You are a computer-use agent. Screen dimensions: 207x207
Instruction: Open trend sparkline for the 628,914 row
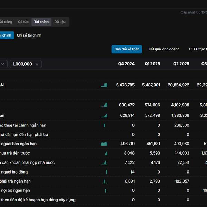point(104,115)
